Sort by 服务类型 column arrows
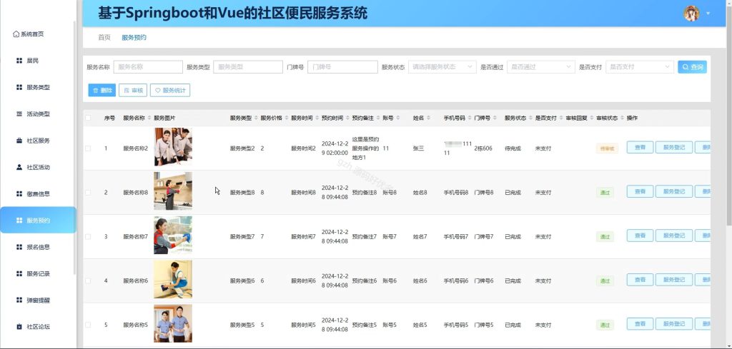 coord(256,118)
